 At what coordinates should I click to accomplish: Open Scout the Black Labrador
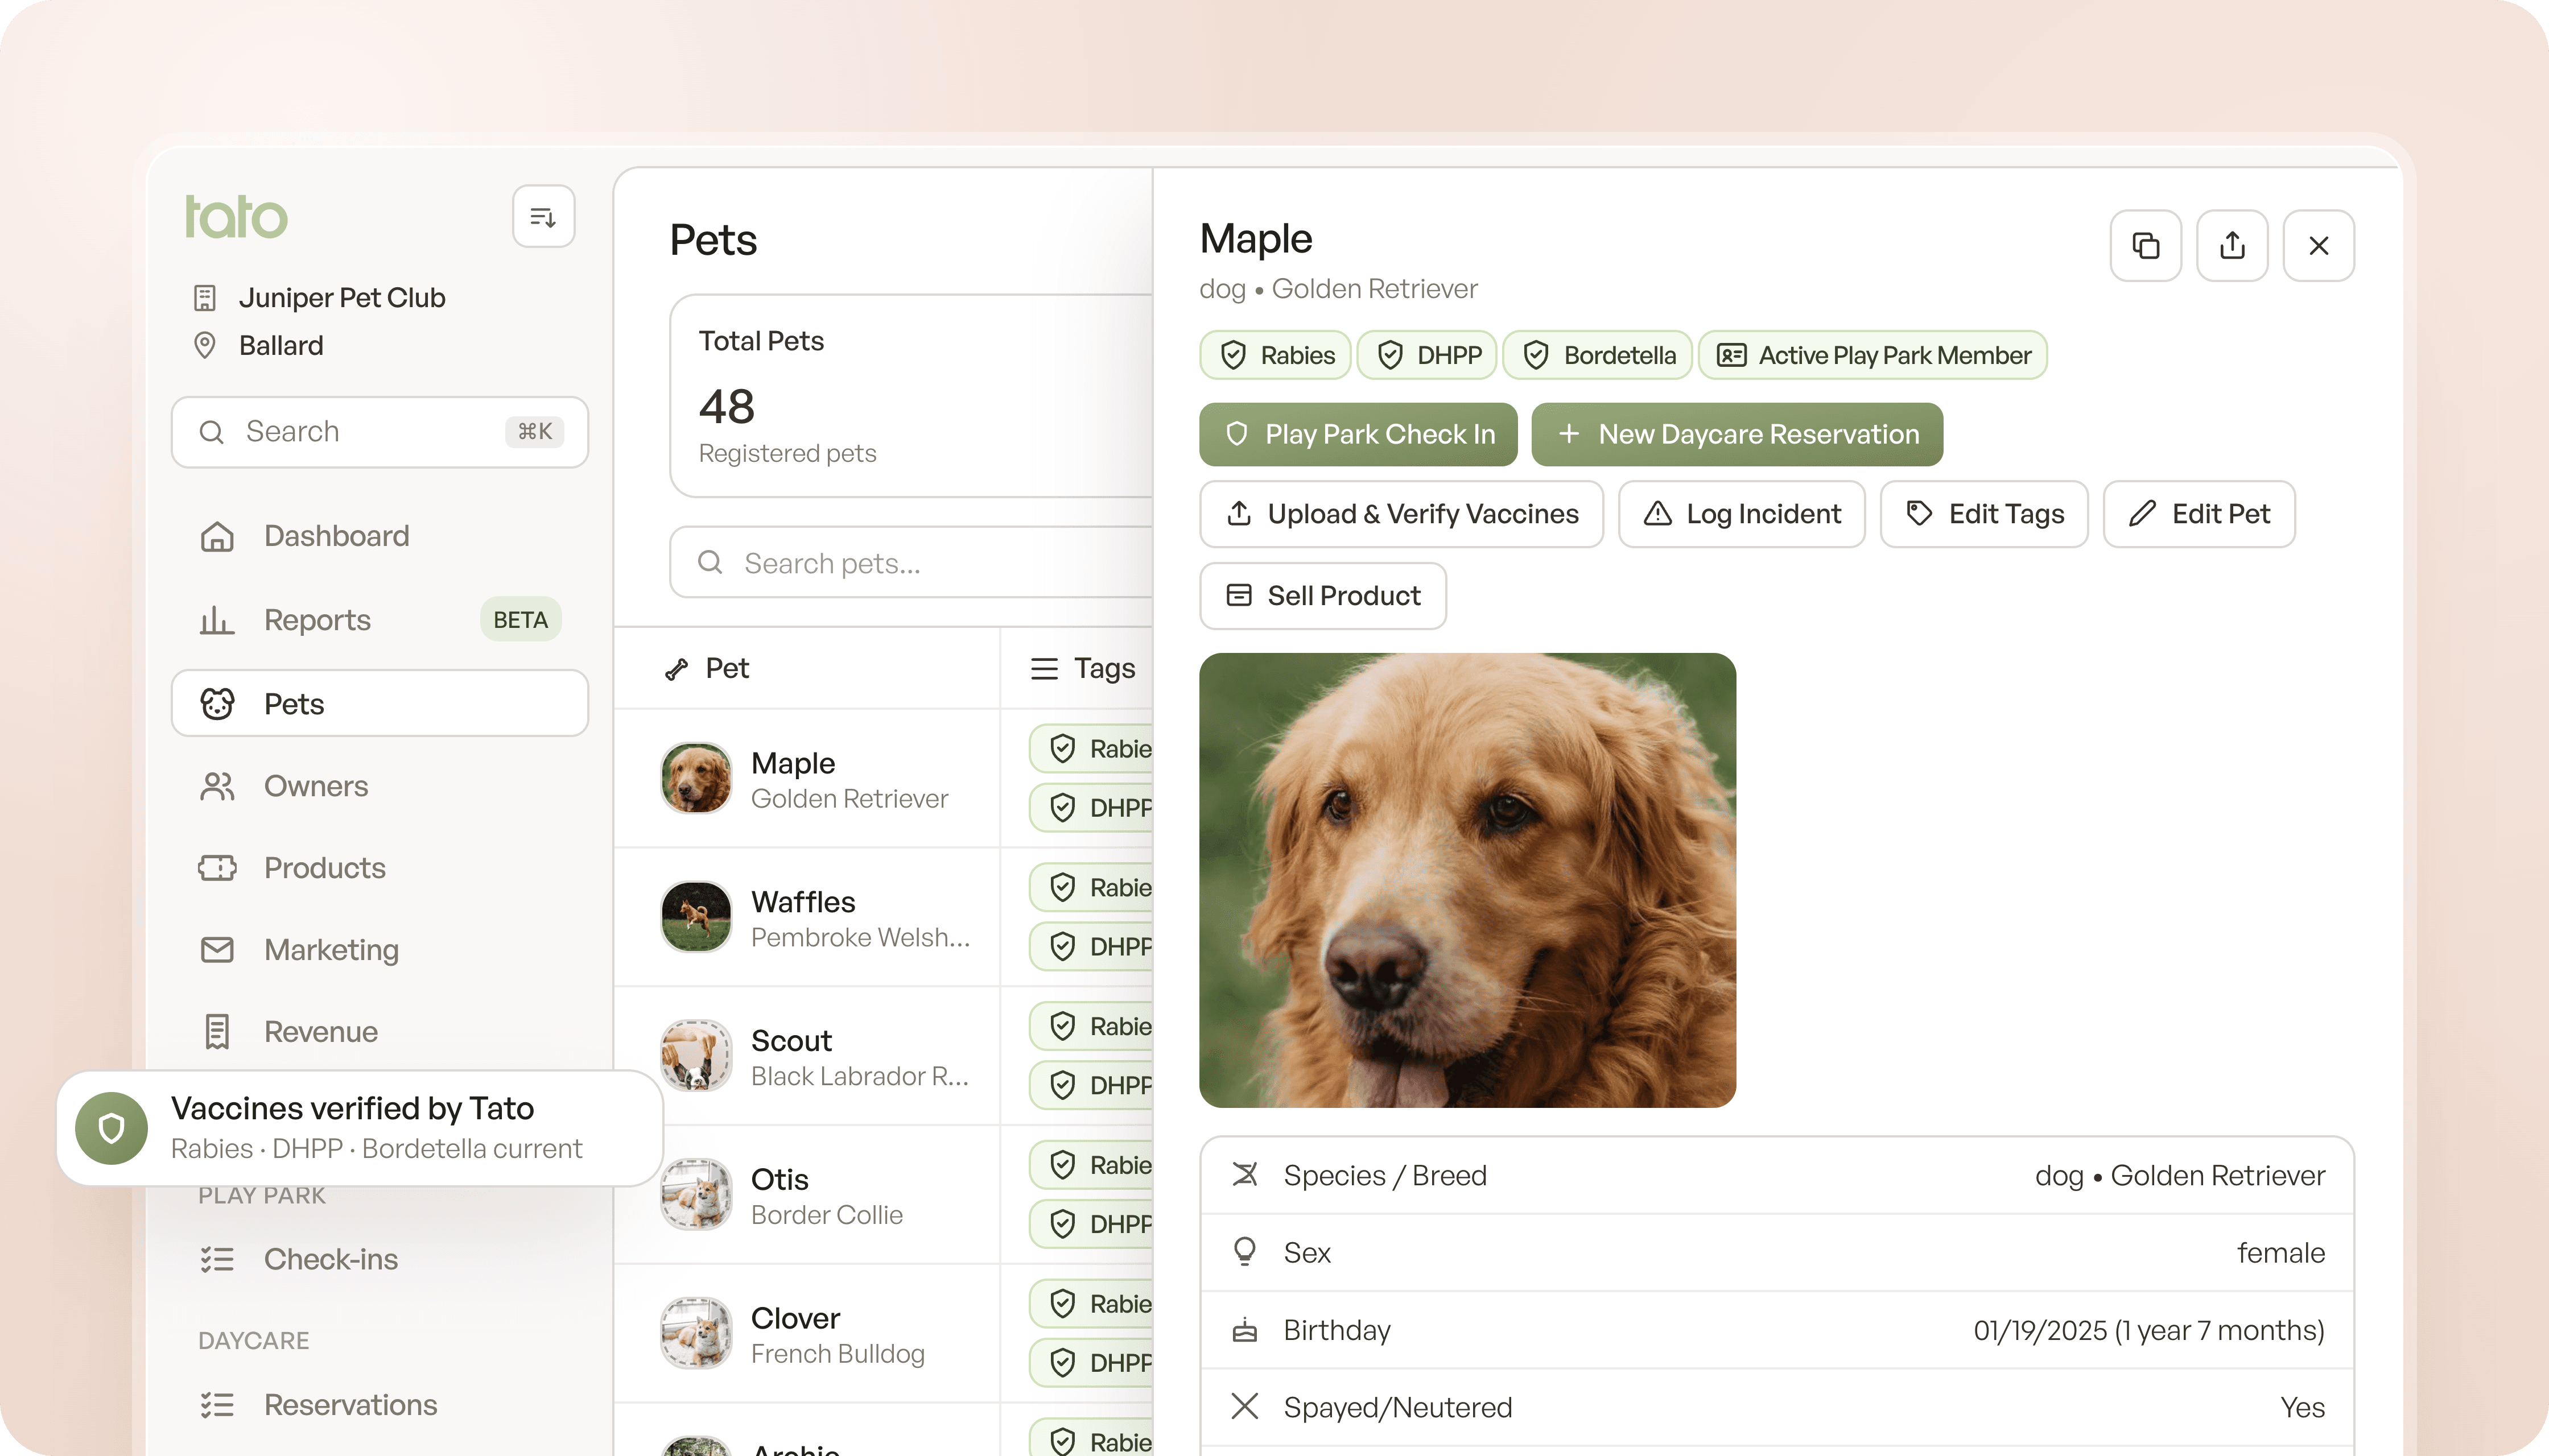pos(884,1057)
